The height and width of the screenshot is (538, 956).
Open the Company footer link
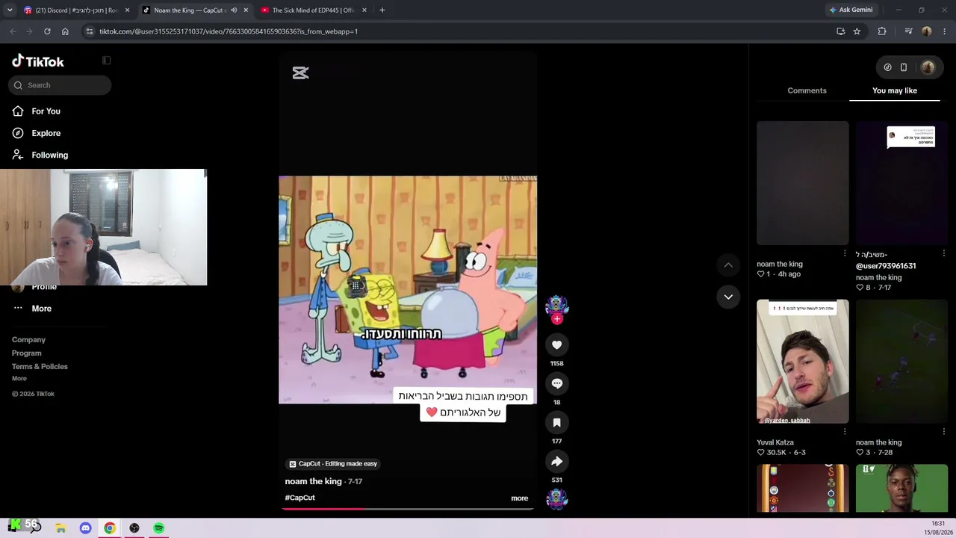(28, 340)
